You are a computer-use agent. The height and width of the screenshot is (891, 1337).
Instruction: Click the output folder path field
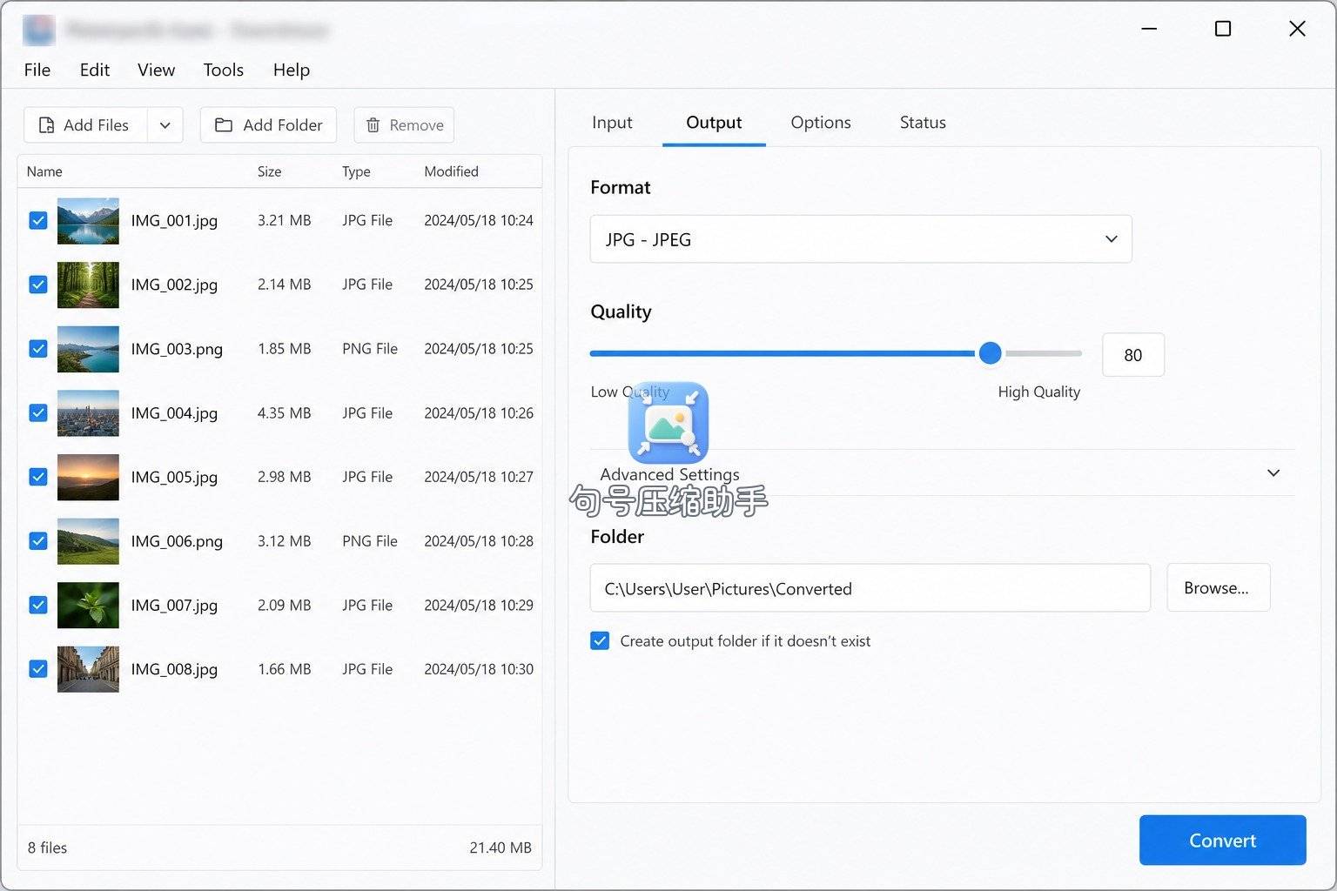tap(870, 588)
